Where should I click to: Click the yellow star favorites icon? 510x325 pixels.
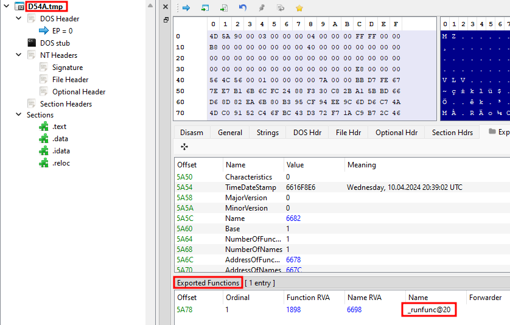click(299, 8)
